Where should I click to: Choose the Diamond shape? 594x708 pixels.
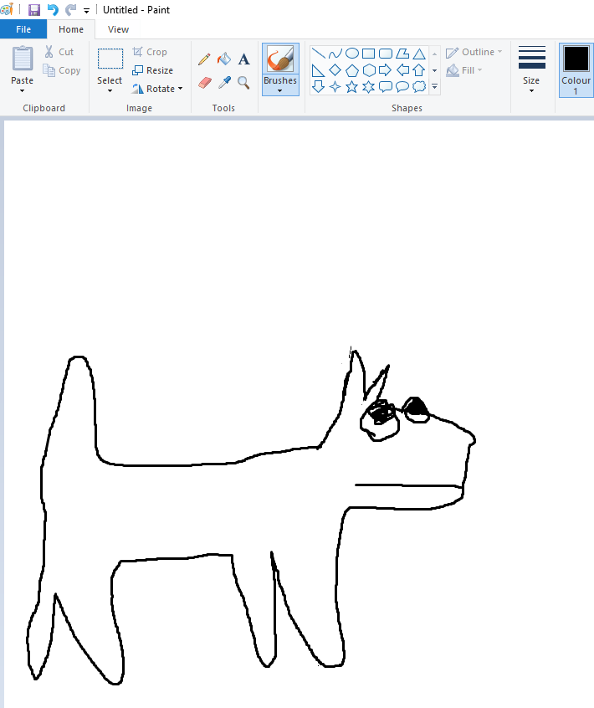click(335, 70)
